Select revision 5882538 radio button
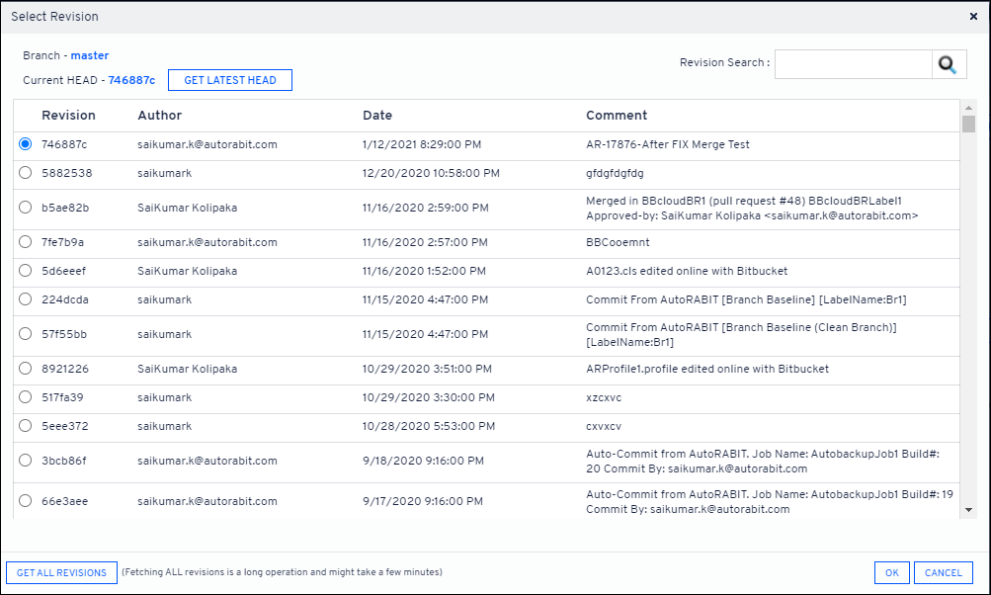 click(25, 173)
